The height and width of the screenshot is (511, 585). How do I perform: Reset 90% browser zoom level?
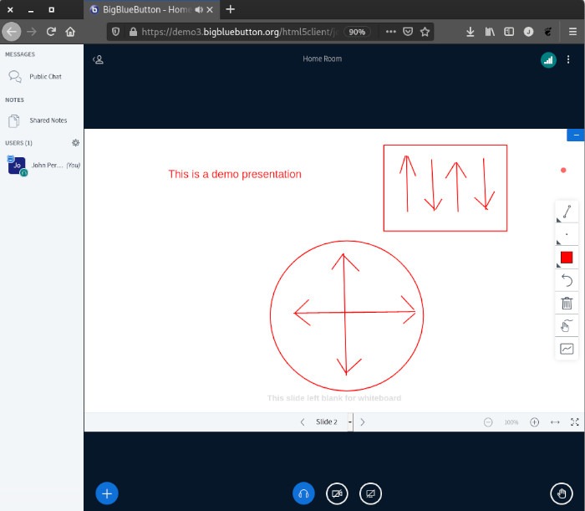point(357,32)
